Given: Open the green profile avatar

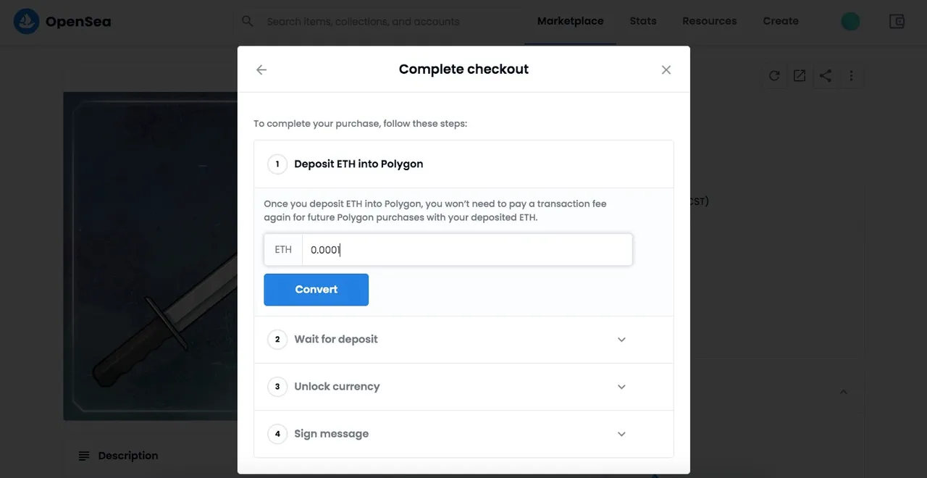Looking at the screenshot, I should 851,21.
